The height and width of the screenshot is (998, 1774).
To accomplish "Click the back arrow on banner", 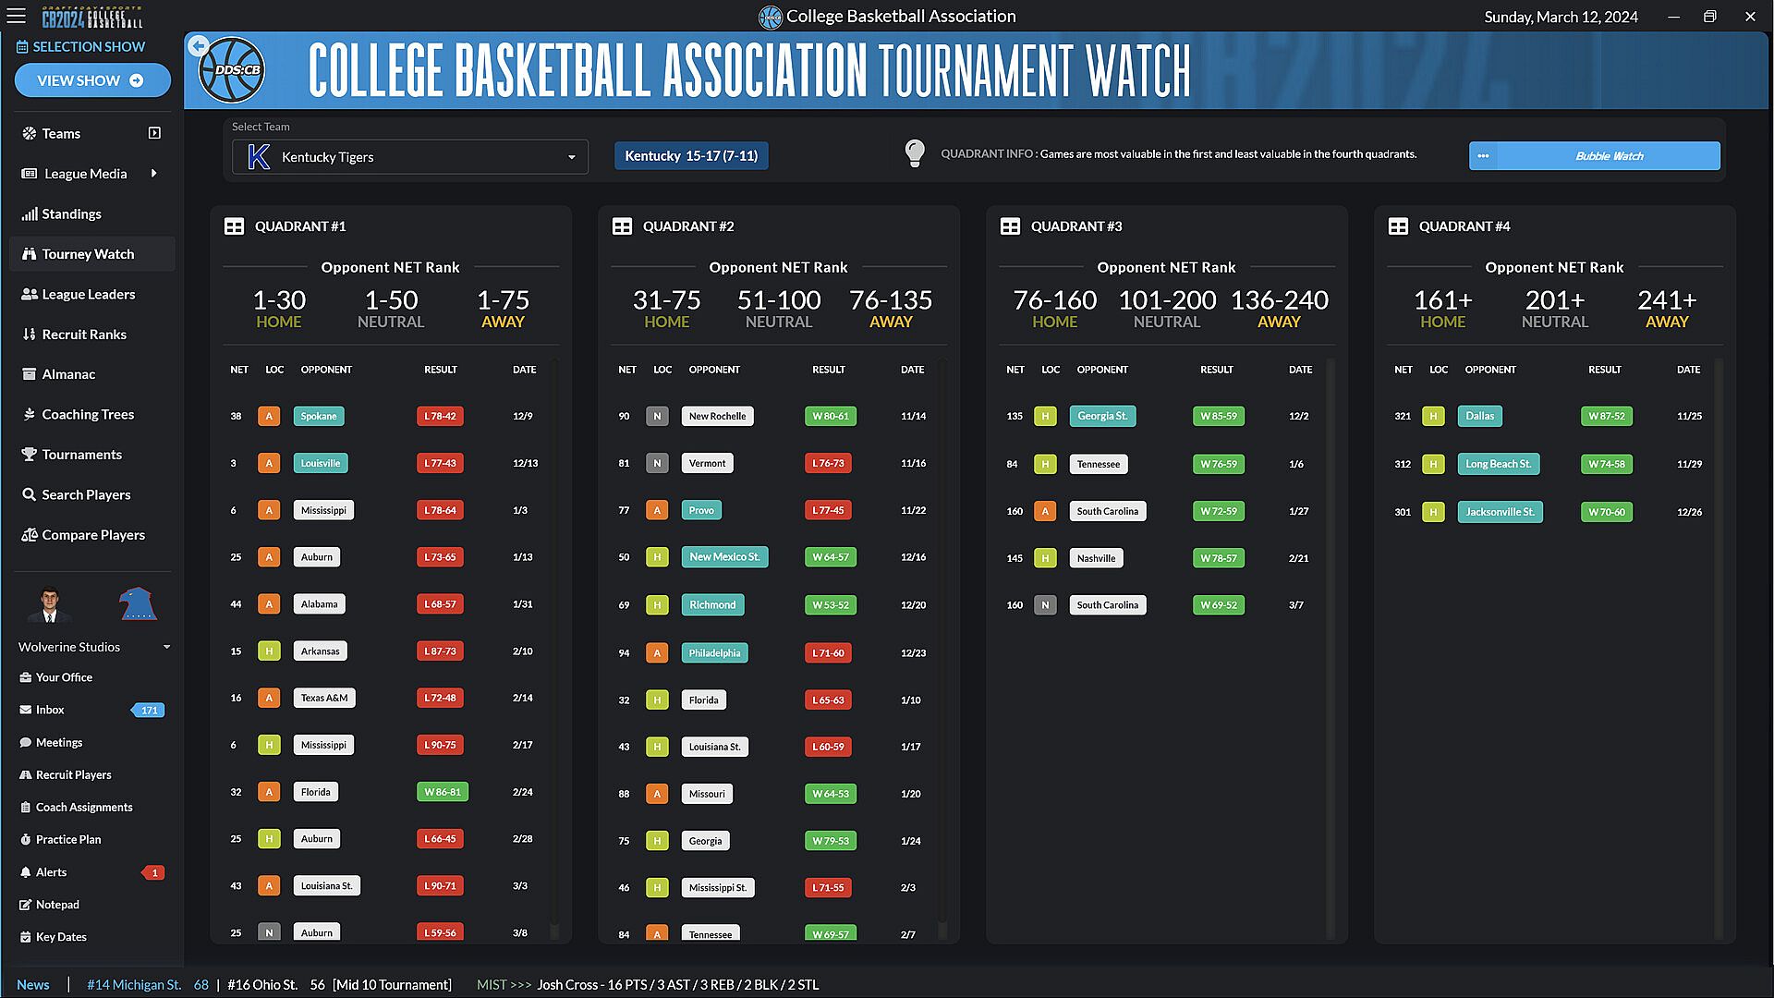I will coord(197,46).
